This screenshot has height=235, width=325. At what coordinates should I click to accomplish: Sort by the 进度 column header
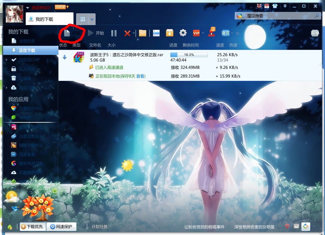[173, 45]
